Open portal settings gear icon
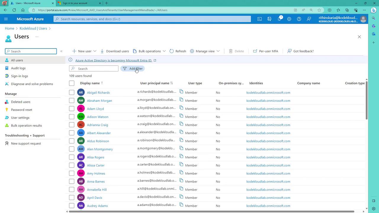Image resolution: width=379 pixels, height=213 pixels. 289,19
